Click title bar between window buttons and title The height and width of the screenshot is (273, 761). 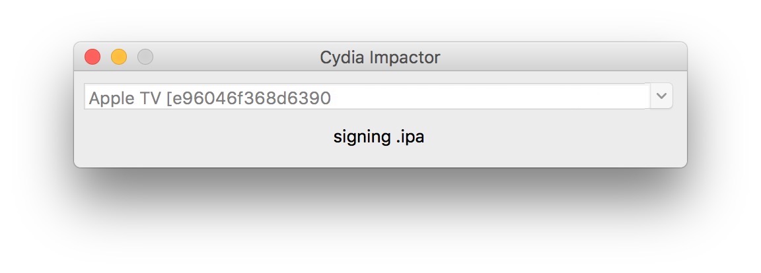tap(231, 57)
